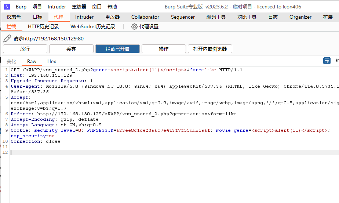The width and height of the screenshot is (339, 203).
Task: Click the 丢弃 drop button
Action: (x=71, y=49)
